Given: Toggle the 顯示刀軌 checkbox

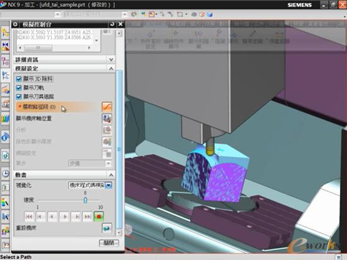Looking at the screenshot, I should (x=19, y=88).
